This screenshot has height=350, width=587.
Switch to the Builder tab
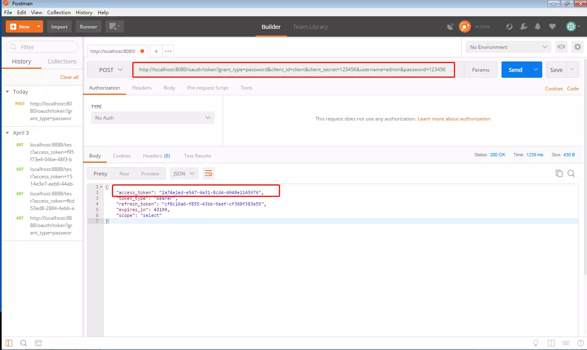271,27
